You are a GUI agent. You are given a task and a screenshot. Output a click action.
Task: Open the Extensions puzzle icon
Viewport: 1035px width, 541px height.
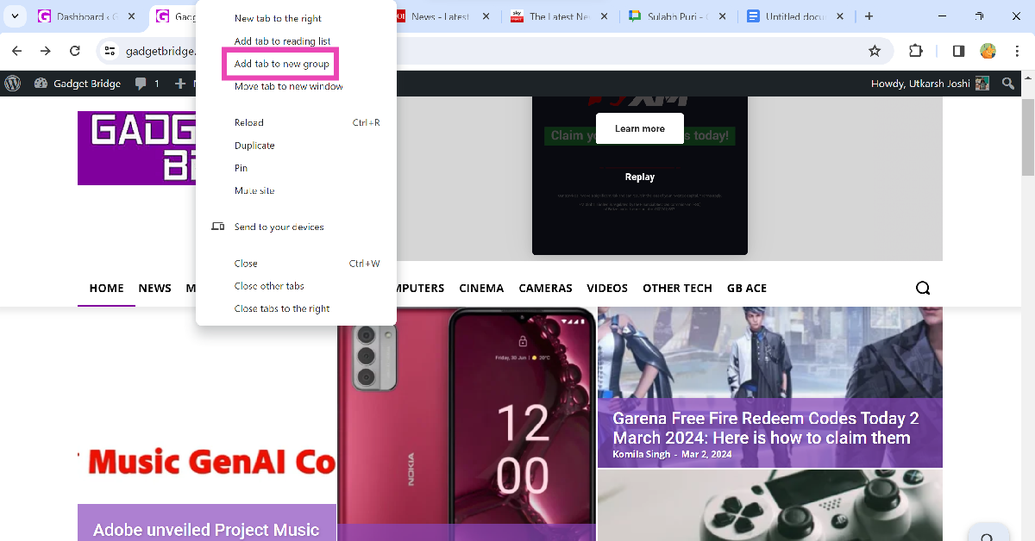click(x=916, y=51)
